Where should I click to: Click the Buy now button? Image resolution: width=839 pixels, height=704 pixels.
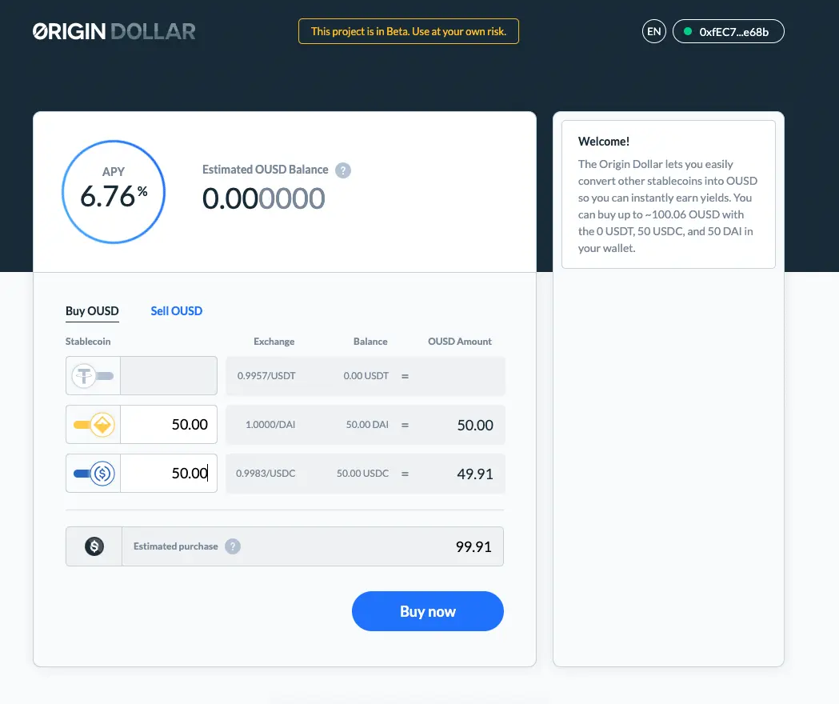[x=428, y=611]
